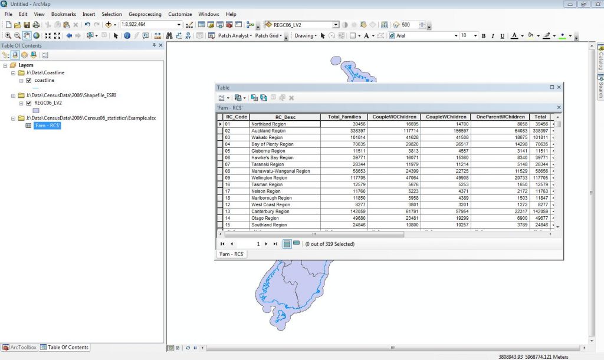Click Select By Attributes in Table toolbar
The width and height of the screenshot is (604, 360).
point(254,98)
